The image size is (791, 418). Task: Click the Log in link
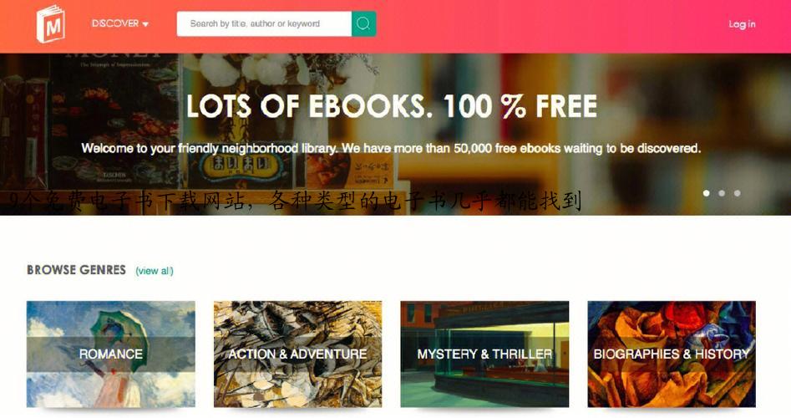pyautogui.click(x=742, y=23)
